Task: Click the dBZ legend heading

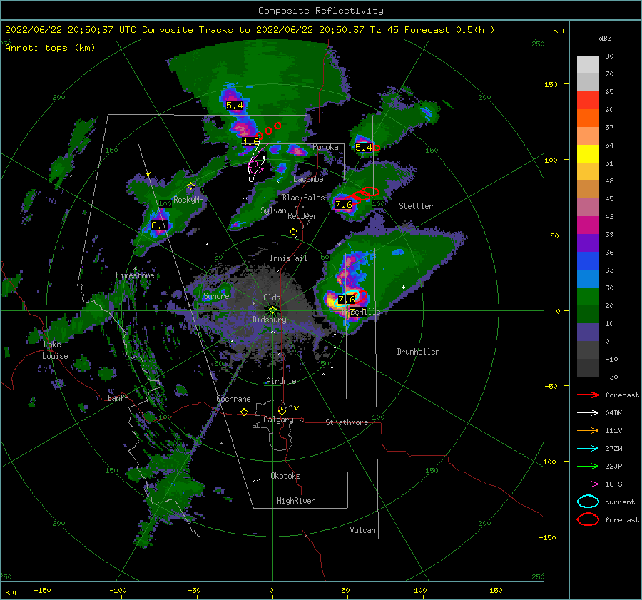Action: 605,39
